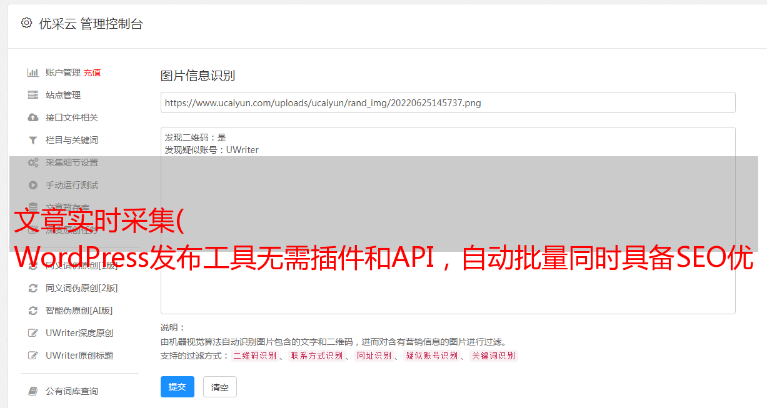
Task: Click the server icon for 站点管理
Action: [x=33, y=95]
